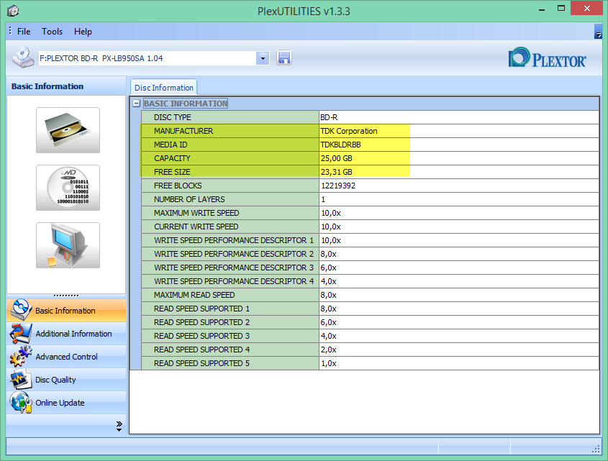This screenshot has width=608, height=461.
Task: Select the FREE SIZE row label
Action: [172, 172]
